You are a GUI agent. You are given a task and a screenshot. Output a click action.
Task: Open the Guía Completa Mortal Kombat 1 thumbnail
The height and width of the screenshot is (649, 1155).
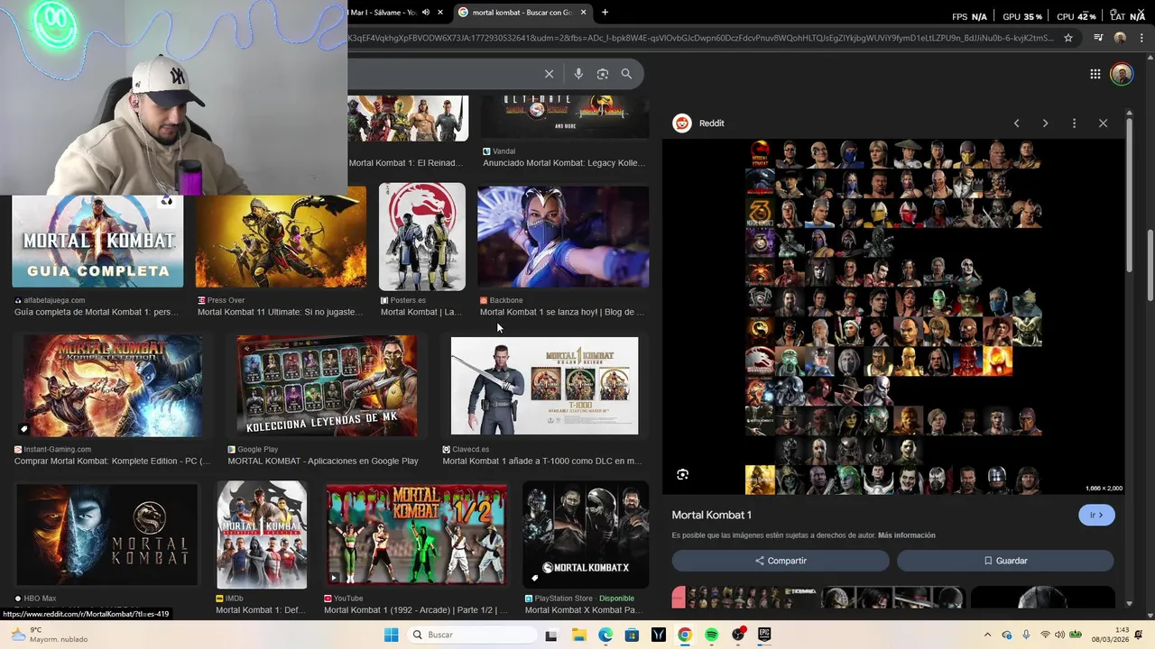pyautogui.click(x=97, y=241)
